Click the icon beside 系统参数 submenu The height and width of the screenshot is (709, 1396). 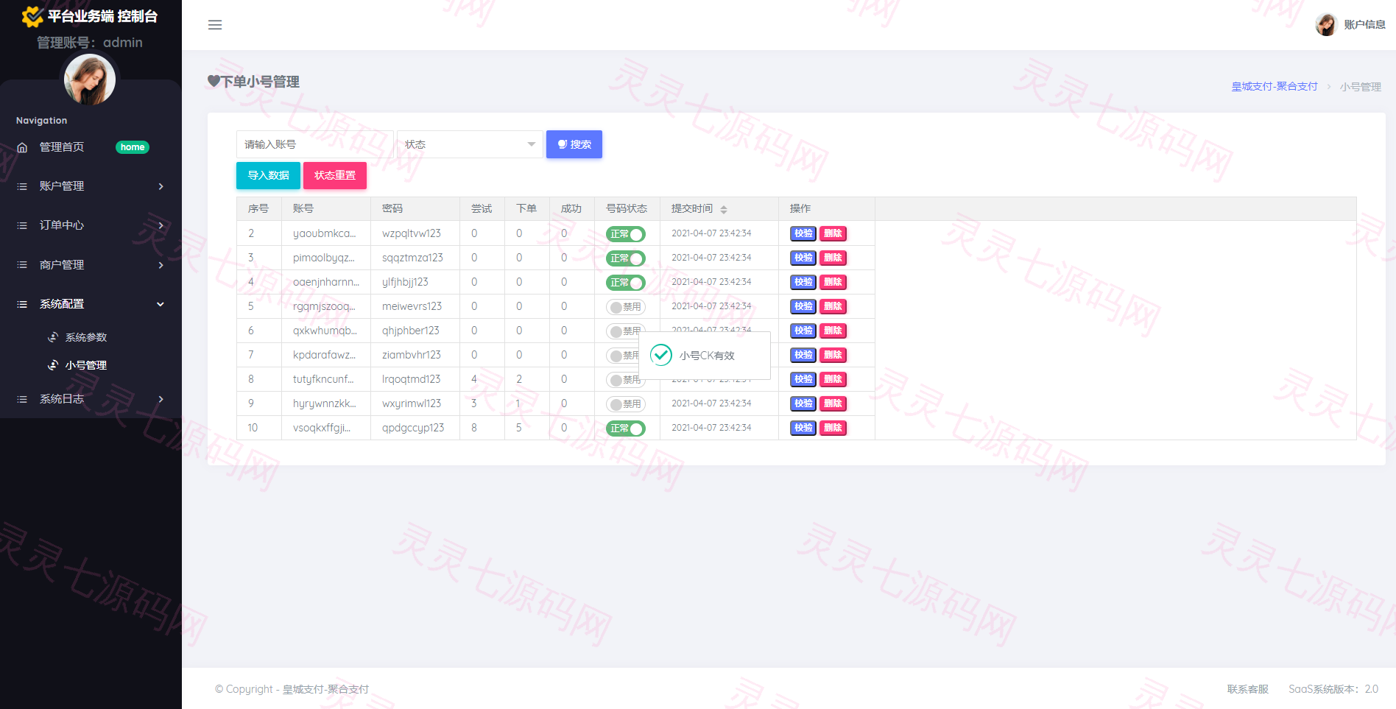(53, 337)
